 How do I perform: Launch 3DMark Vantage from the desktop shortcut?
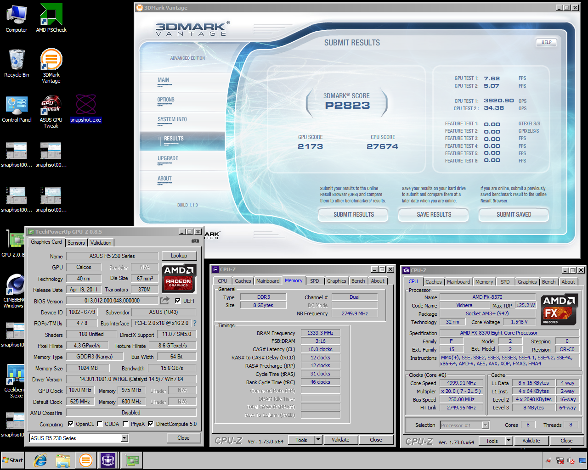pos(51,66)
